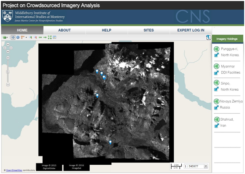The image size is (245, 174).
Task: Open the overview map image icon
Action: pyautogui.click(x=55, y=37)
